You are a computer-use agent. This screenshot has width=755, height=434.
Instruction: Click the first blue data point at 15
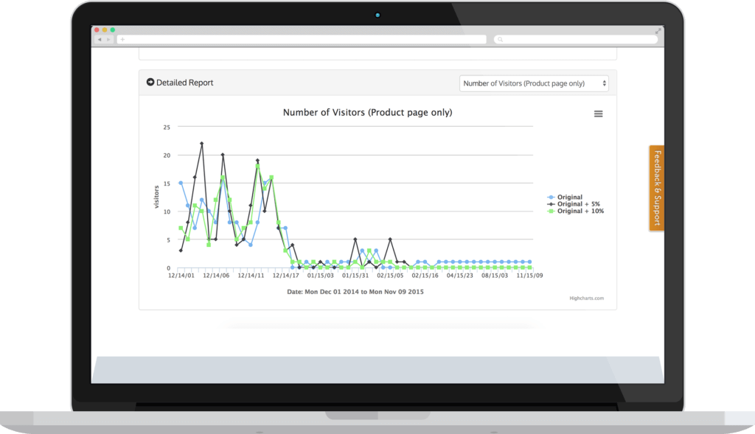click(181, 183)
